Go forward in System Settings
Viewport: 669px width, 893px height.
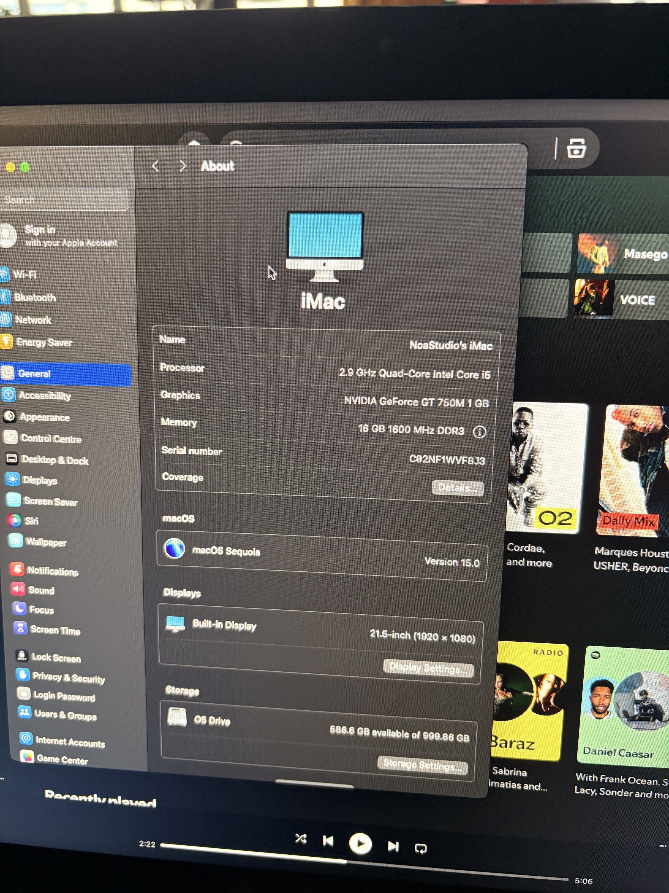click(x=183, y=166)
